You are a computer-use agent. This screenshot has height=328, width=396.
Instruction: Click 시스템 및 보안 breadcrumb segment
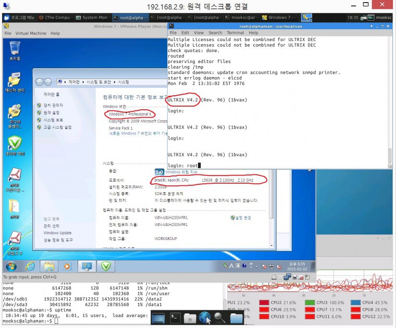(x=98, y=82)
